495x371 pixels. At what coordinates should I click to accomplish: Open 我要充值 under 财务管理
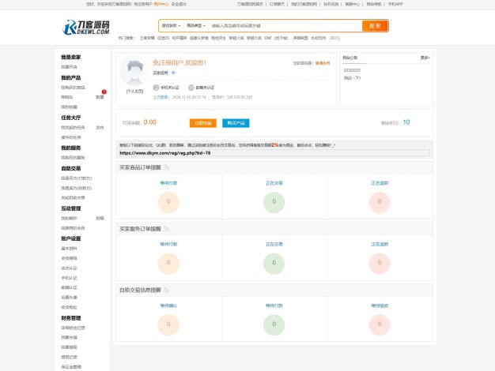pos(69,337)
